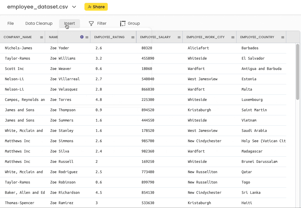301x208 pixels.
Task: Open NAME column hamburger menu icon
Action: (x=87, y=37)
